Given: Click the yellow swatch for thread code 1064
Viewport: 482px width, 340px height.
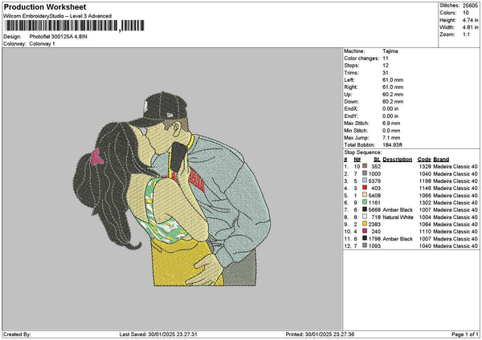Looking at the screenshot, I should (365, 224).
